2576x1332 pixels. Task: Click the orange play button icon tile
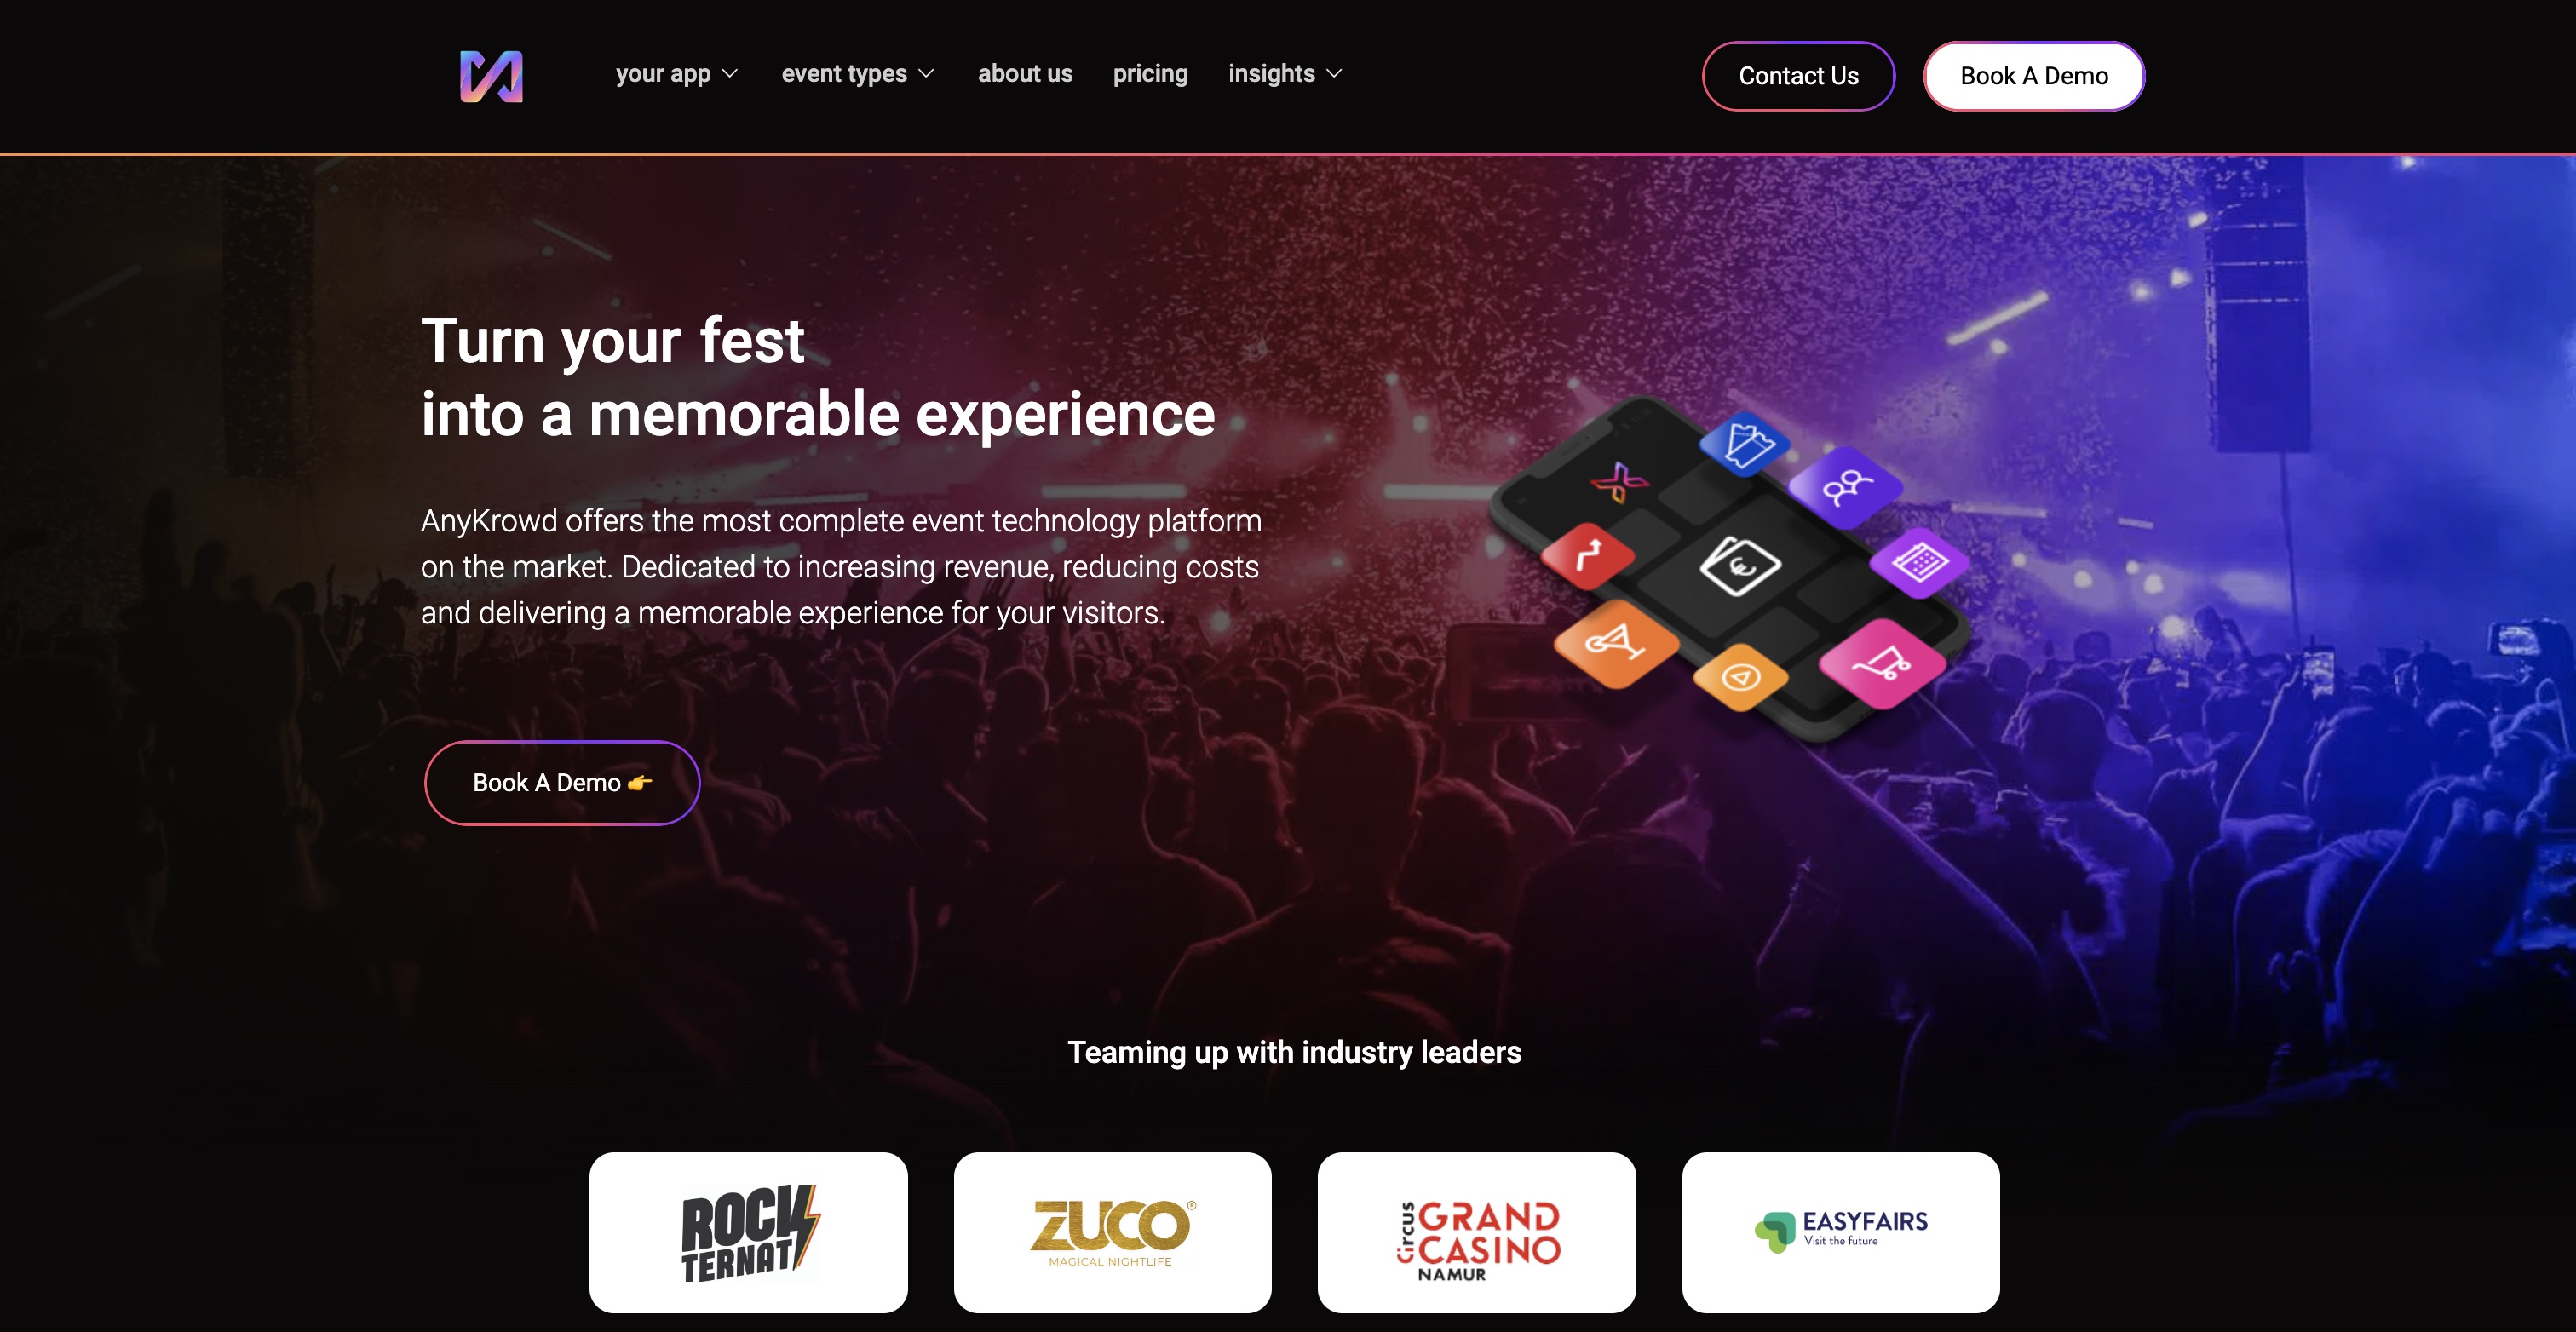[x=1740, y=678]
